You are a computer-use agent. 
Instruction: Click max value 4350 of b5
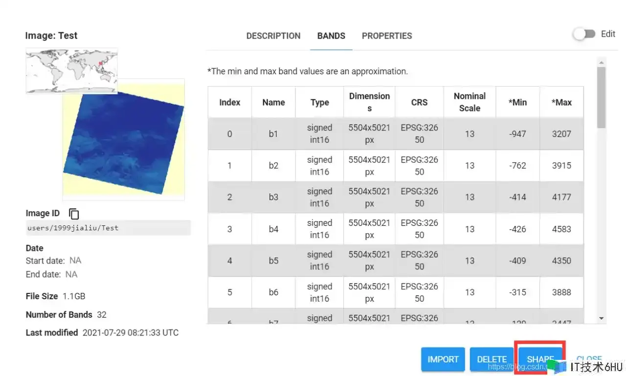click(561, 261)
